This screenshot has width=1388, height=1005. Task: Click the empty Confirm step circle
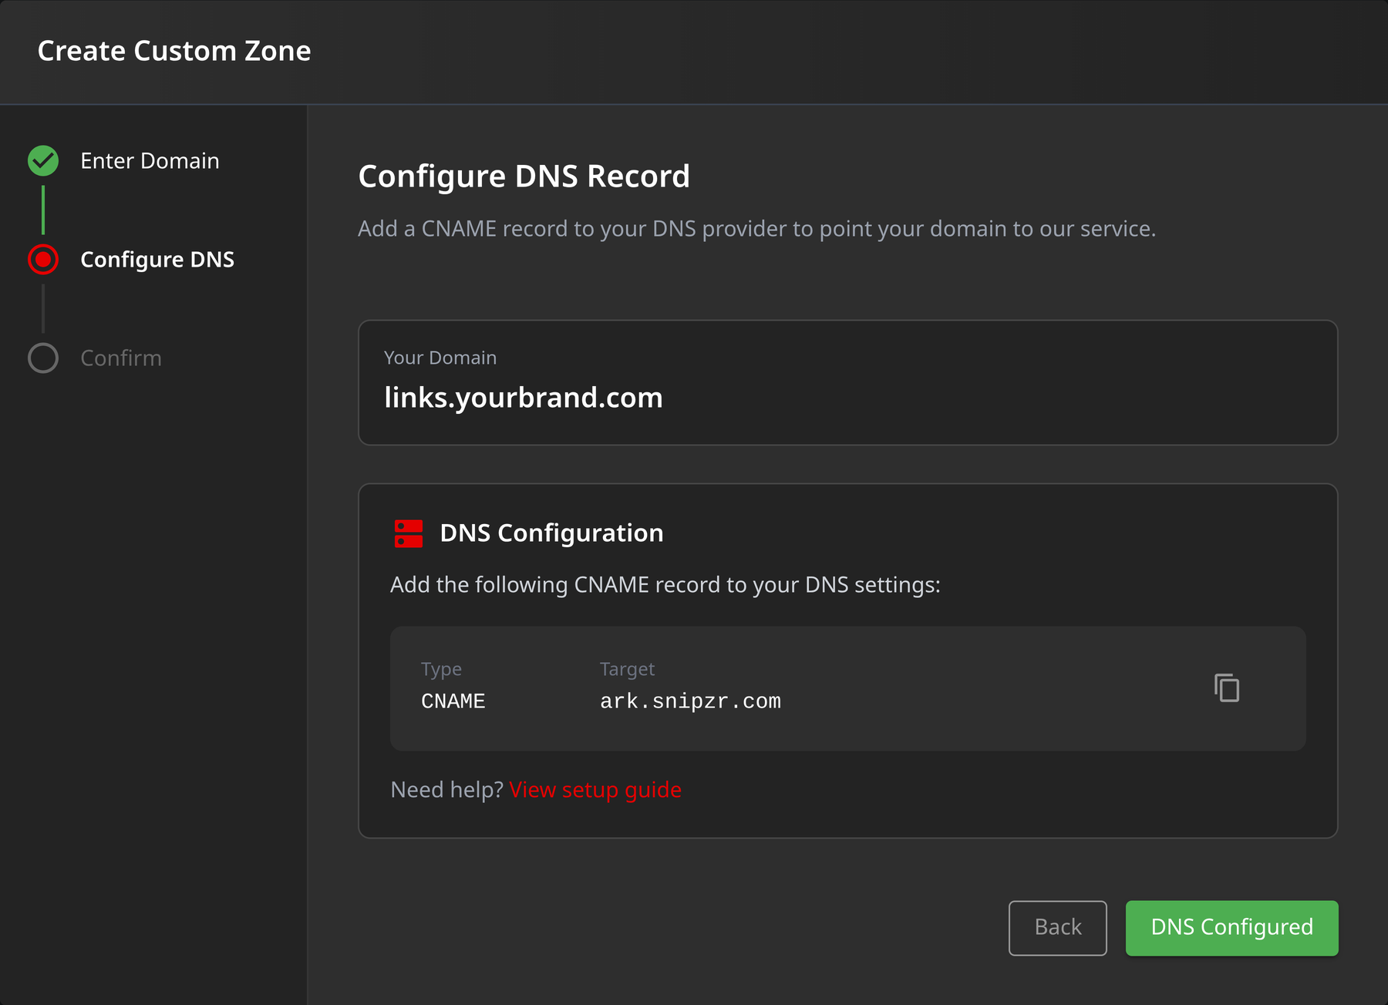click(x=43, y=358)
